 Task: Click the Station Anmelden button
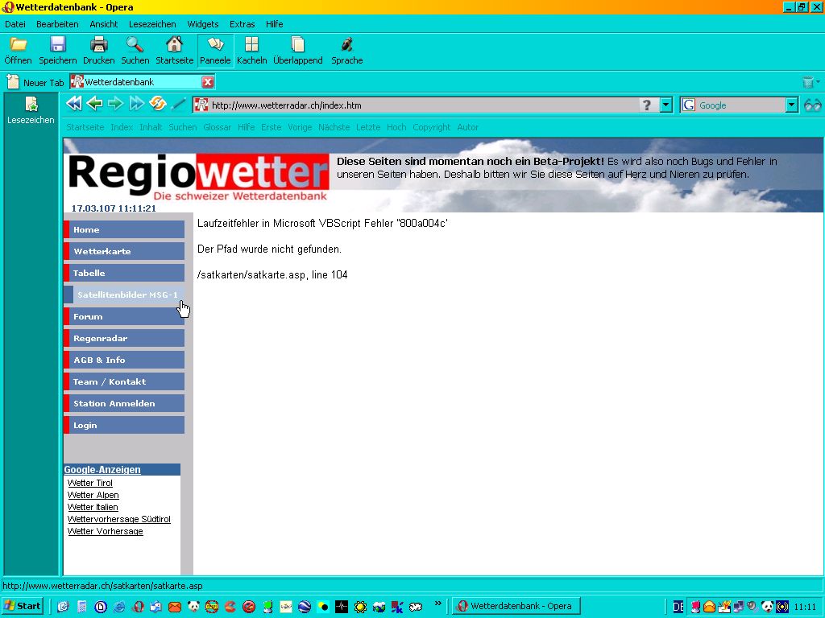pos(124,404)
